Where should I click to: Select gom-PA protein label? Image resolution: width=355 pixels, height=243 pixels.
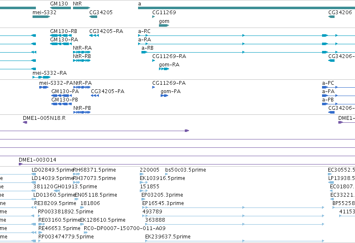(171, 91)
